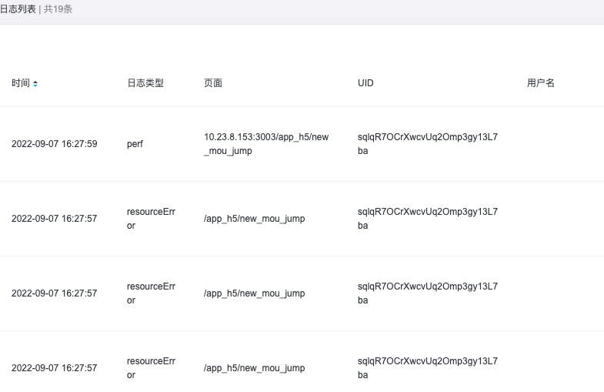Click the 时间 column header
This screenshot has height=392, width=604.
tap(21, 83)
